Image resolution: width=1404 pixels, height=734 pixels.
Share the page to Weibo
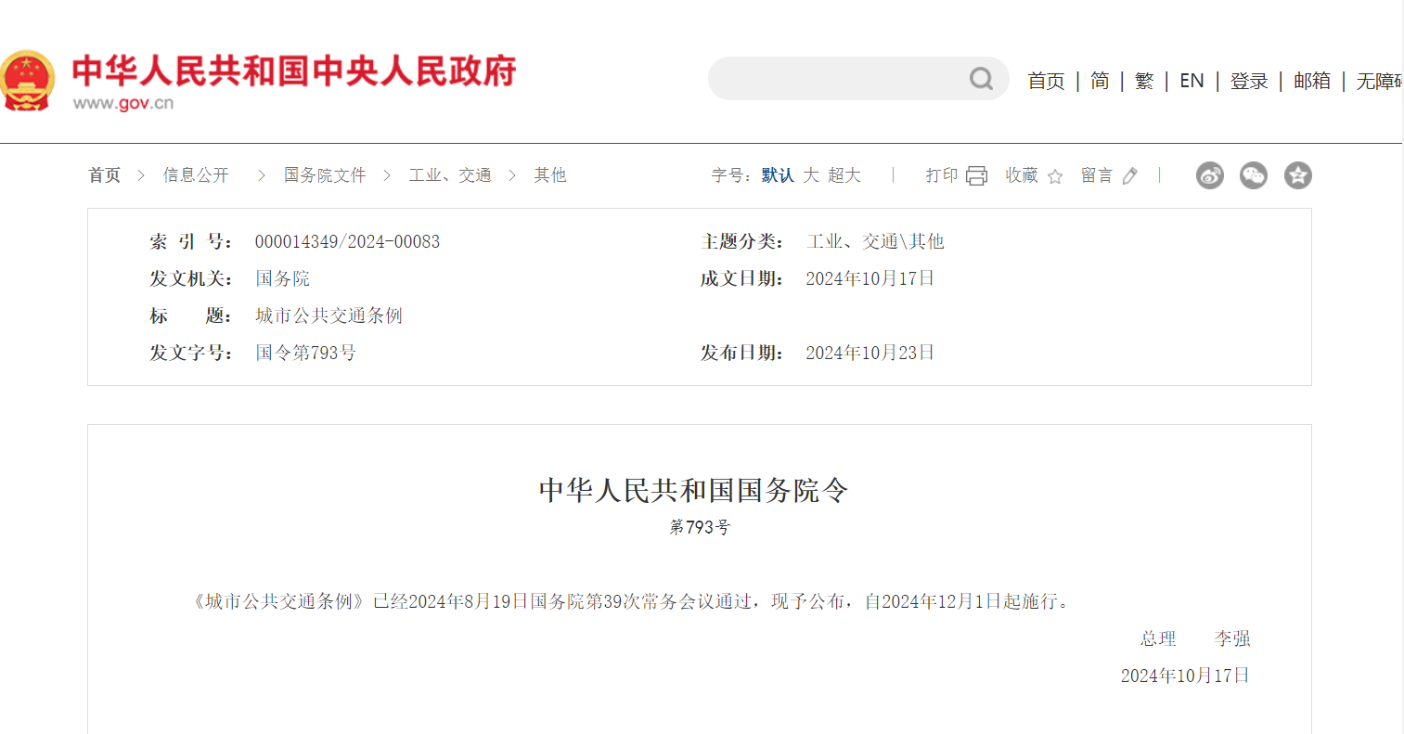tap(1209, 175)
